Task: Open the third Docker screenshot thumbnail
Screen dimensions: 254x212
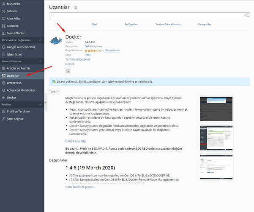Action: pyautogui.click(x=216, y=167)
